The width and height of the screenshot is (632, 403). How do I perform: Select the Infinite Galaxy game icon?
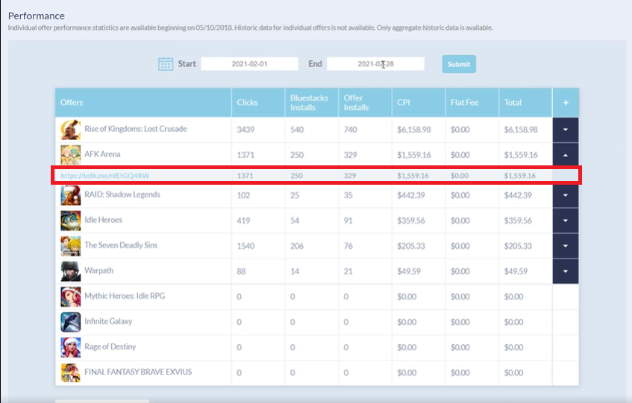click(x=71, y=322)
